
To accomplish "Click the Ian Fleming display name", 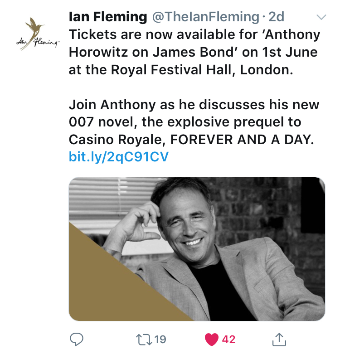I will (108, 17).
